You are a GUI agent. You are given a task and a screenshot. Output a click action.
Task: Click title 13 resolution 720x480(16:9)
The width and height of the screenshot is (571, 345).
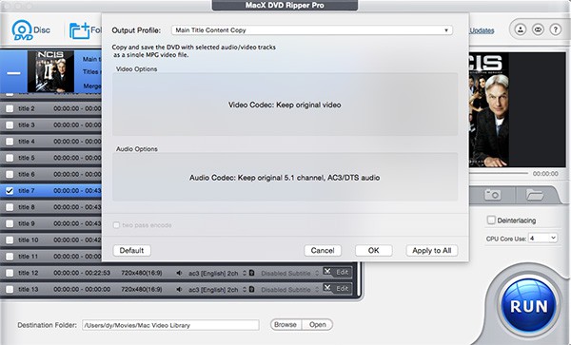point(142,289)
